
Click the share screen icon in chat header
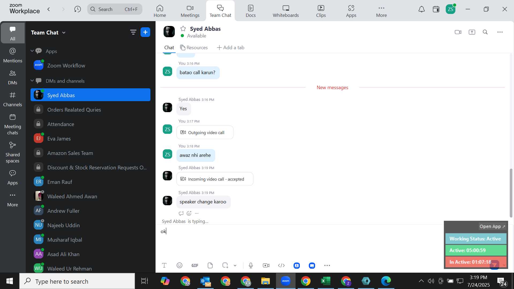tap(472, 32)
